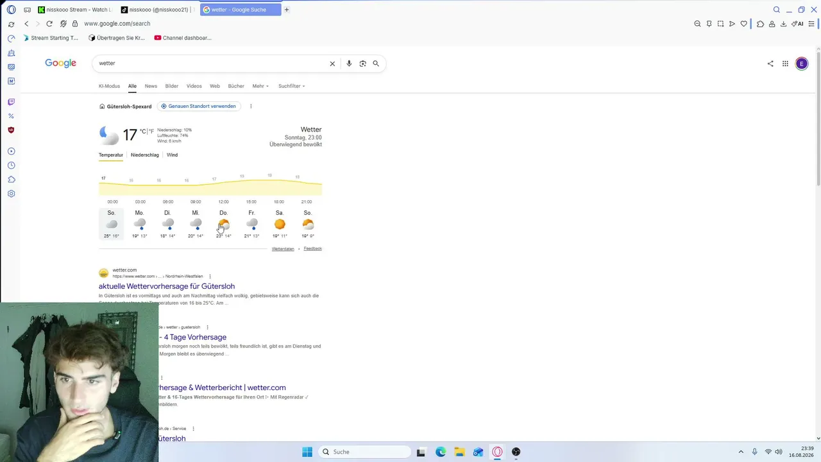Select Saturday (Sa.) sunny forecast
Screen dimensions: 821x462
click(280, 225)
